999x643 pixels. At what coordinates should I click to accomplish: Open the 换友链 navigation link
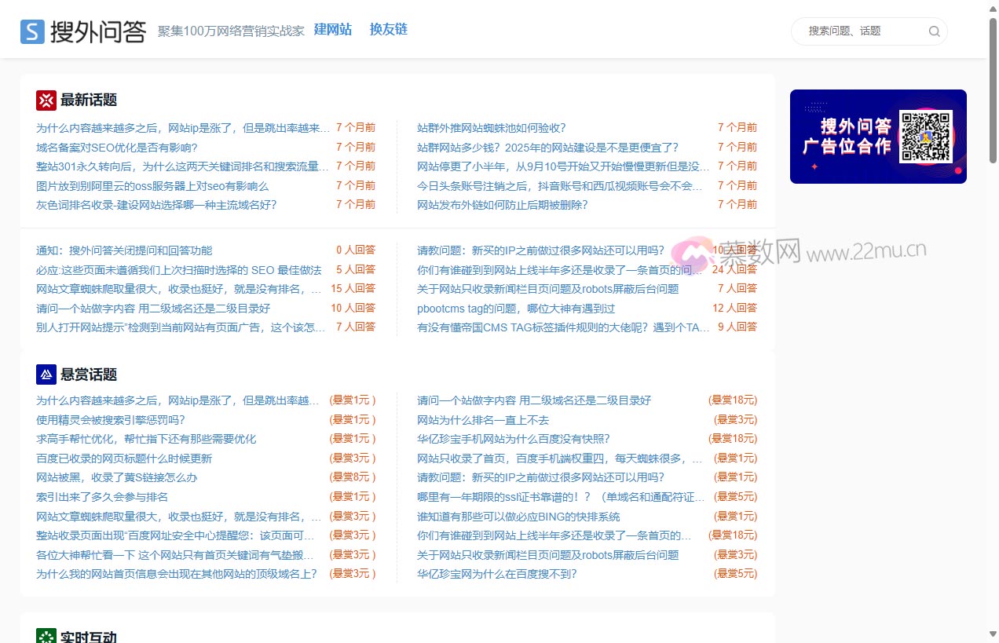pos(388,30)
